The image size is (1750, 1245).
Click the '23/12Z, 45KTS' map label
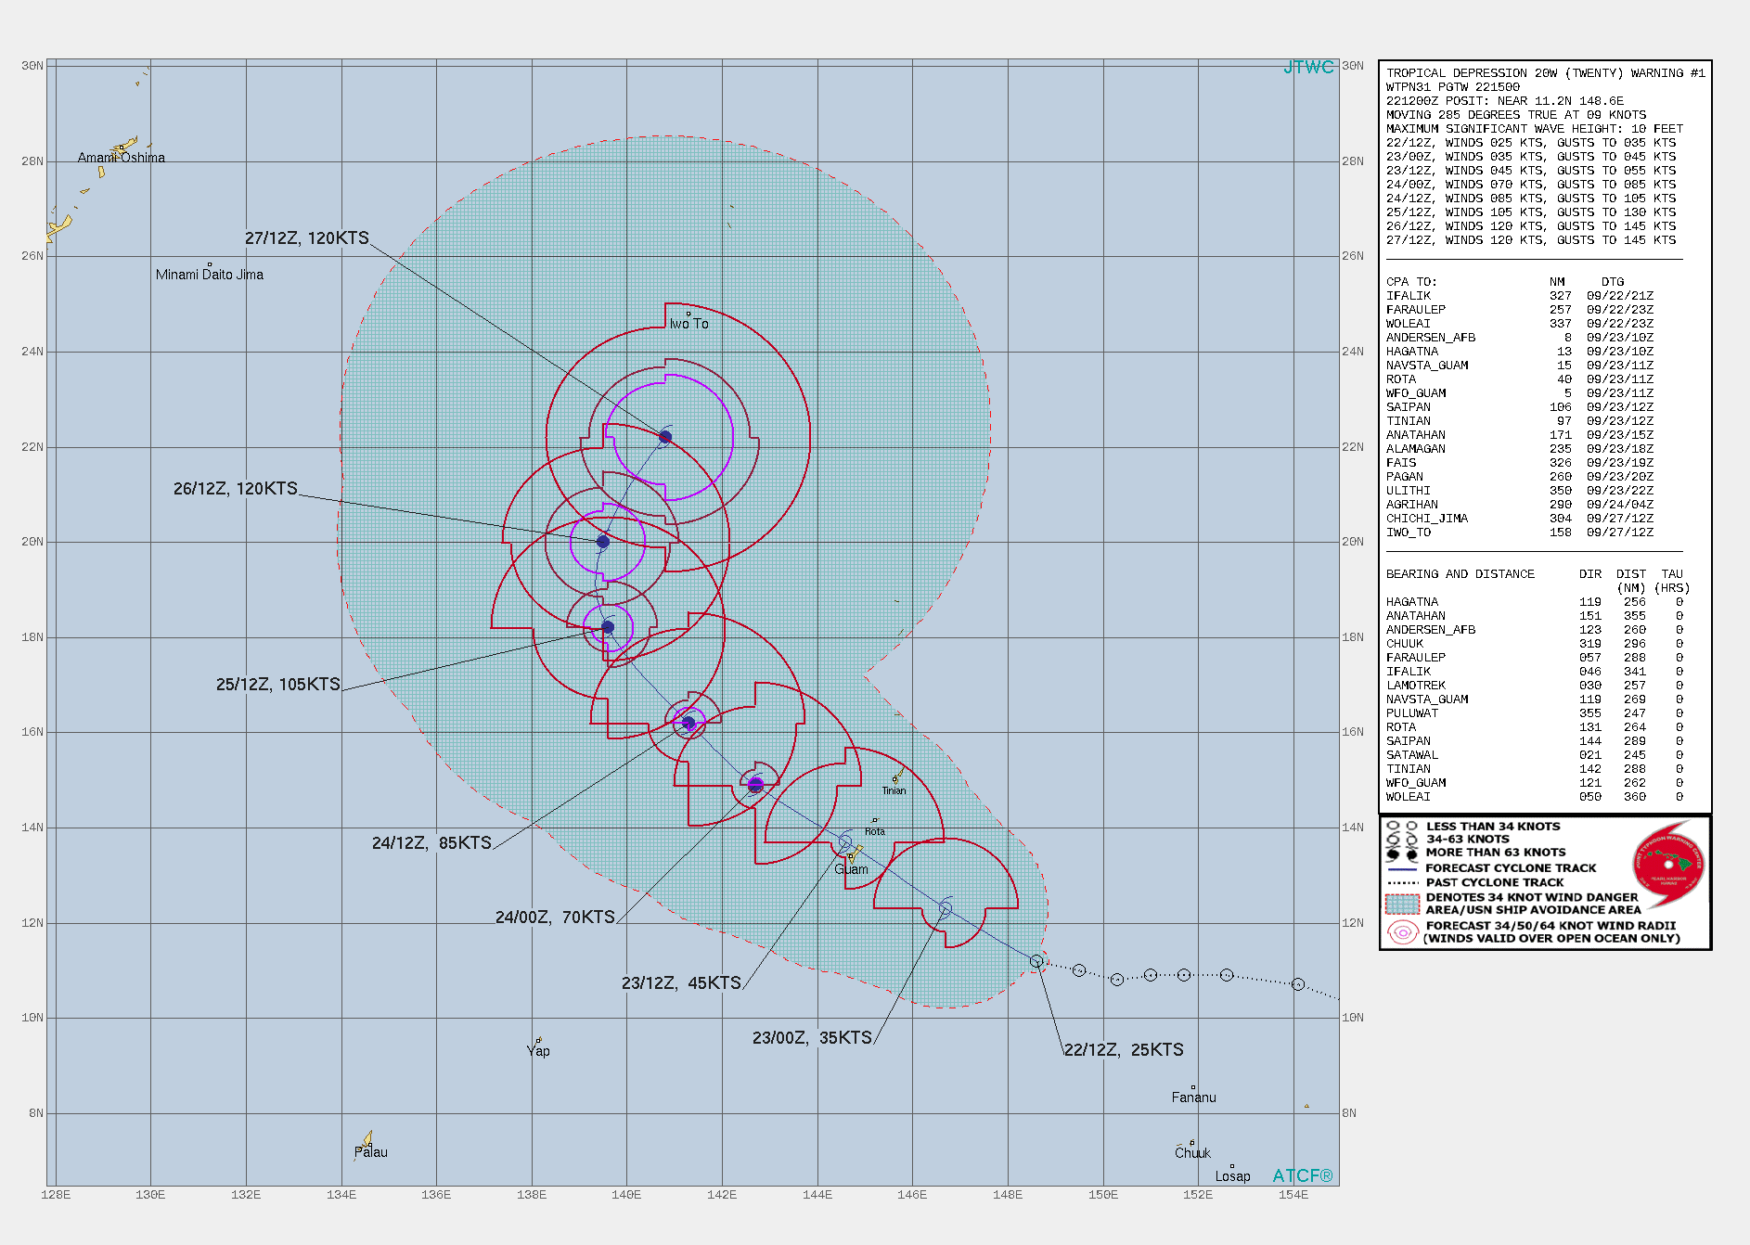click(x=681, y=982)
